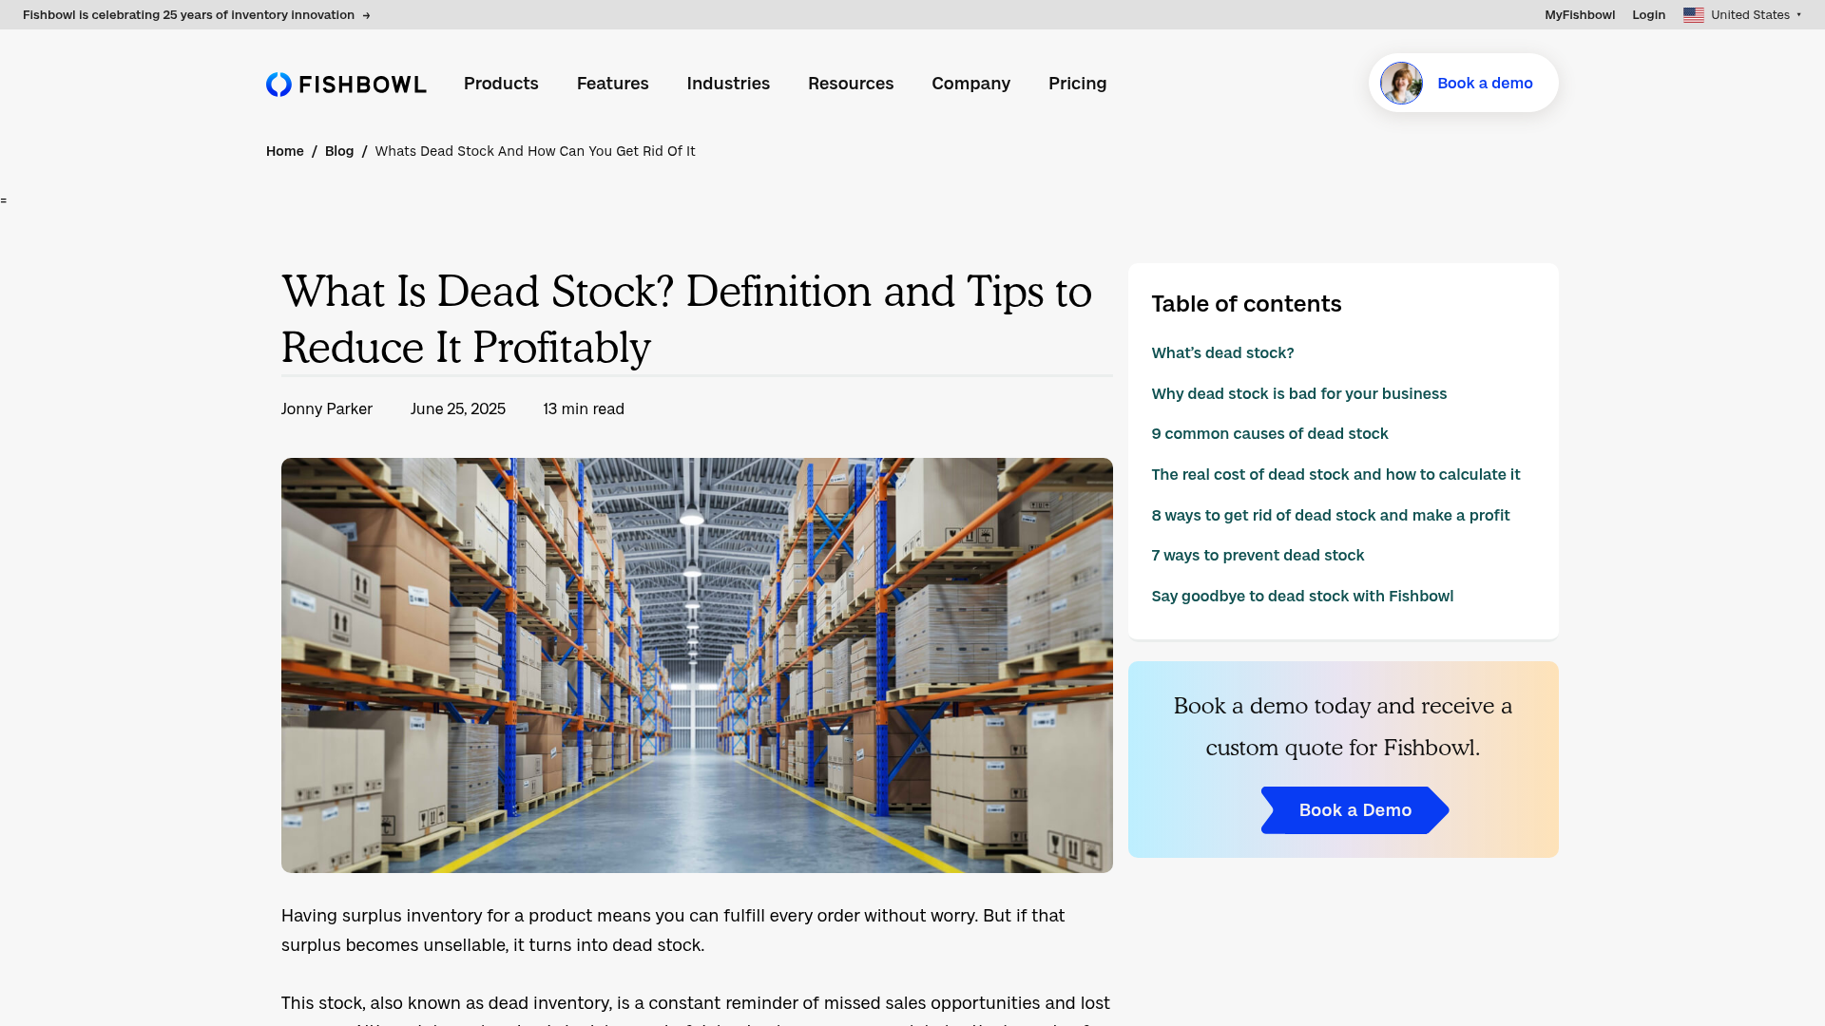Click the June 25, 2025 date
The height and width of the screenshot is (1026, 1825).
pyautogui.click(x=458, y=408)
